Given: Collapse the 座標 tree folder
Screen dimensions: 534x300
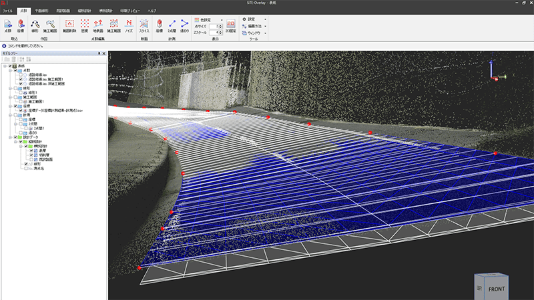Looking at the screenshot, I should click(x=10, y=106).
